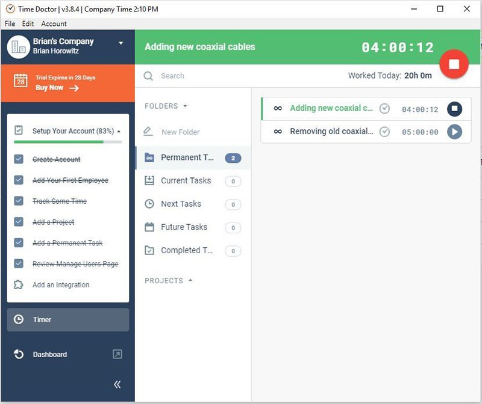Screen dimensions: 482x404
Task: Mark Removing old coaxial task as complete
Action: (384, 132)
